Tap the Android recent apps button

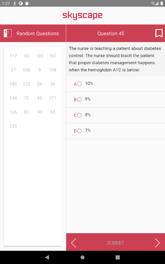[x=118, y=257]
